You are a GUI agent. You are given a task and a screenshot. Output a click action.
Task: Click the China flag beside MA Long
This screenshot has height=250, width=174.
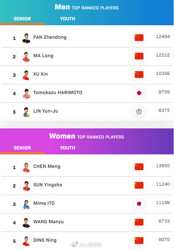(x=139, y=56)
